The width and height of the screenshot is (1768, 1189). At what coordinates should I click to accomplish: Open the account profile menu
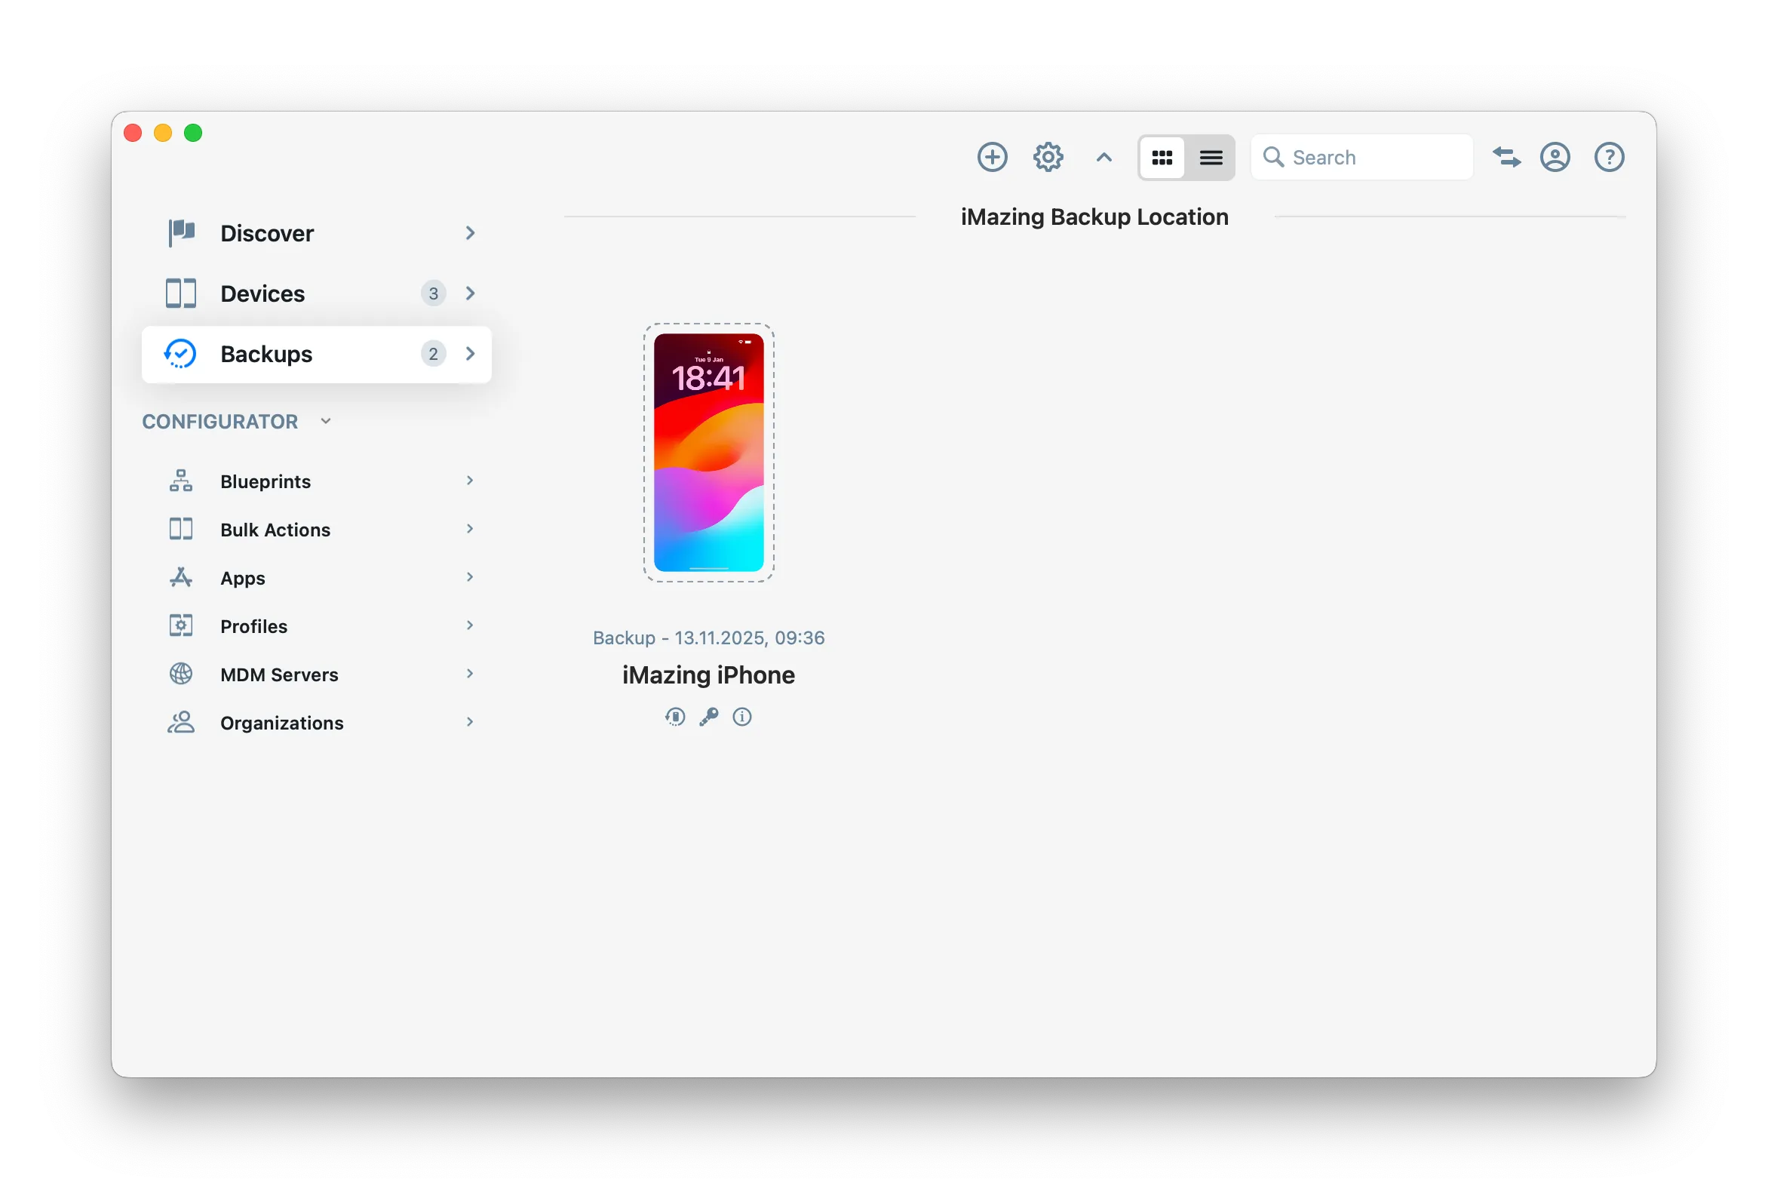[1555, 157]
